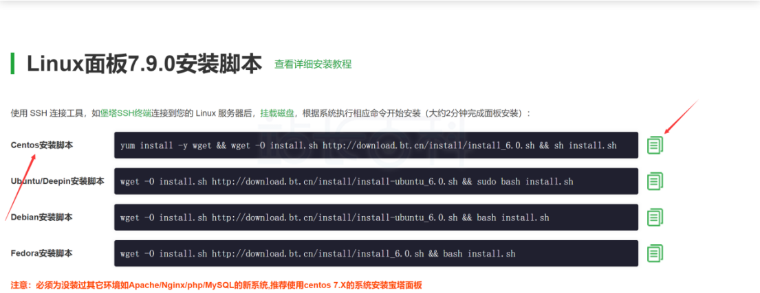Click the Fedora install_6.0.sh command box

pos(376,253)
